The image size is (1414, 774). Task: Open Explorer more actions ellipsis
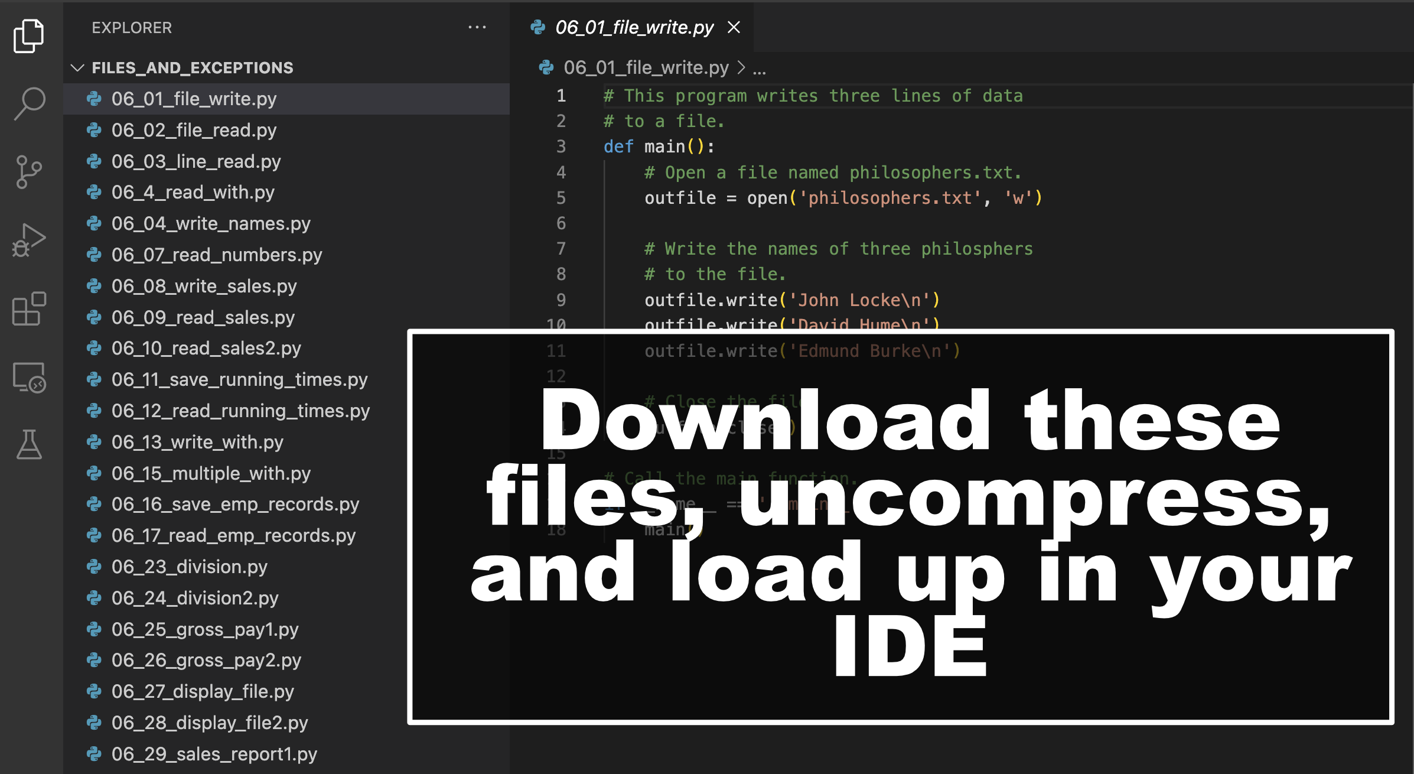pyautogui.click(x=477, y=28)
